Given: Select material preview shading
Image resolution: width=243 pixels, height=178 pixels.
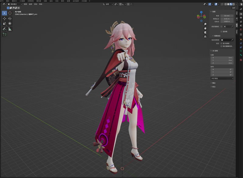Looking at the screenshot, I should [x=231, y=4].
